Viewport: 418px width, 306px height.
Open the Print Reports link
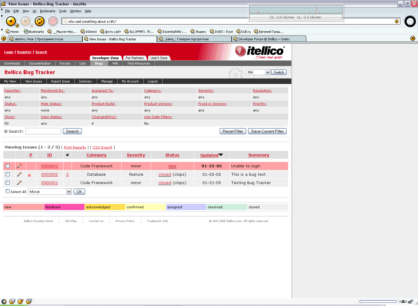pyautogui.click(x=75, y=147)
